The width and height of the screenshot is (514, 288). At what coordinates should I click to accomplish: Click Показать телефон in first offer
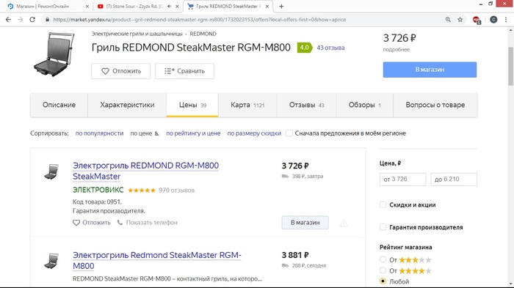click(147, 223)
